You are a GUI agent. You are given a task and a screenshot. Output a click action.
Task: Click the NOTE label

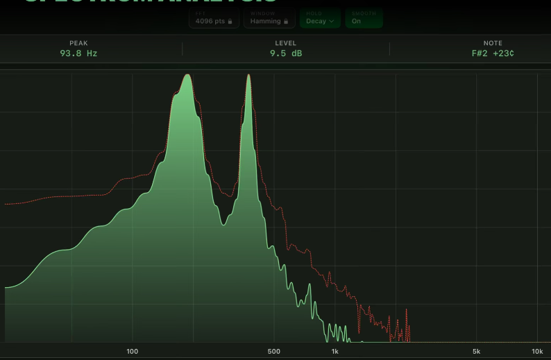pyautogui.click(x=493, y=43)
